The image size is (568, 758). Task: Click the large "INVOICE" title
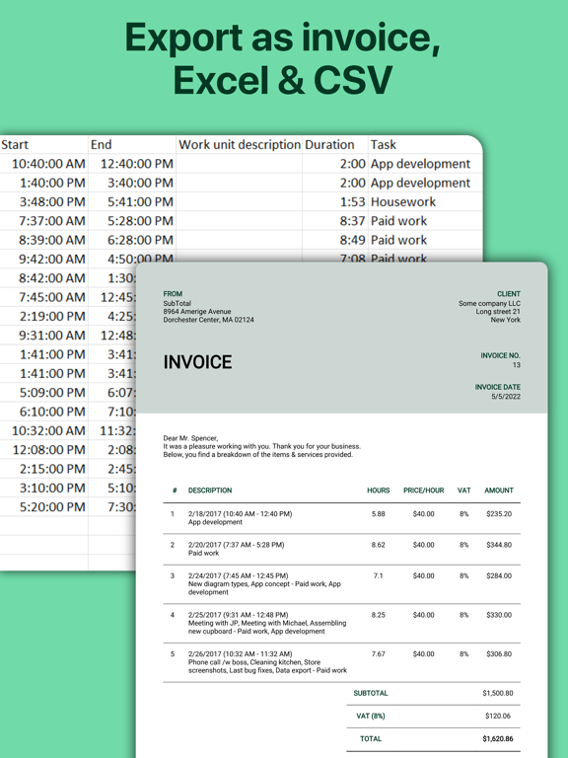click(x=197, y=362)
